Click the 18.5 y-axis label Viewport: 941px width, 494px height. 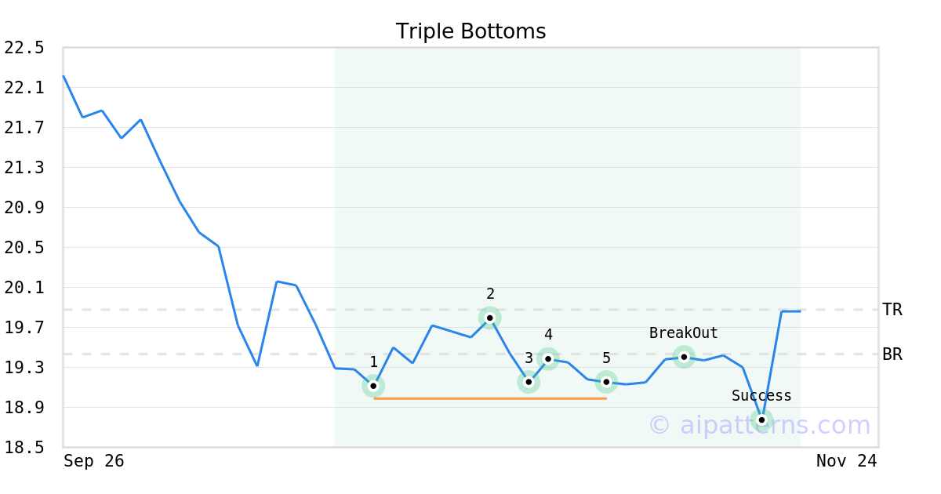tap(24, 448)
